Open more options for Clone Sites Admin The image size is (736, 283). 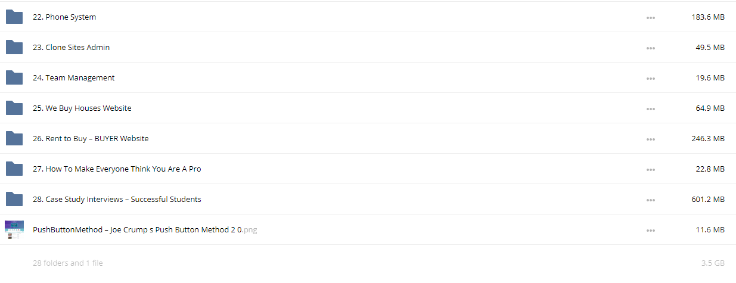coord(651,48)
